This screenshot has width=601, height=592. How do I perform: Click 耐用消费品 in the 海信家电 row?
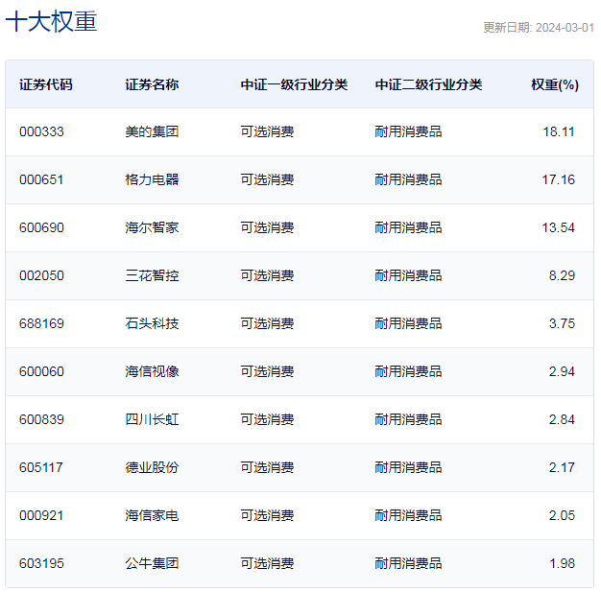pyautogui.click(x=408, y=515)
